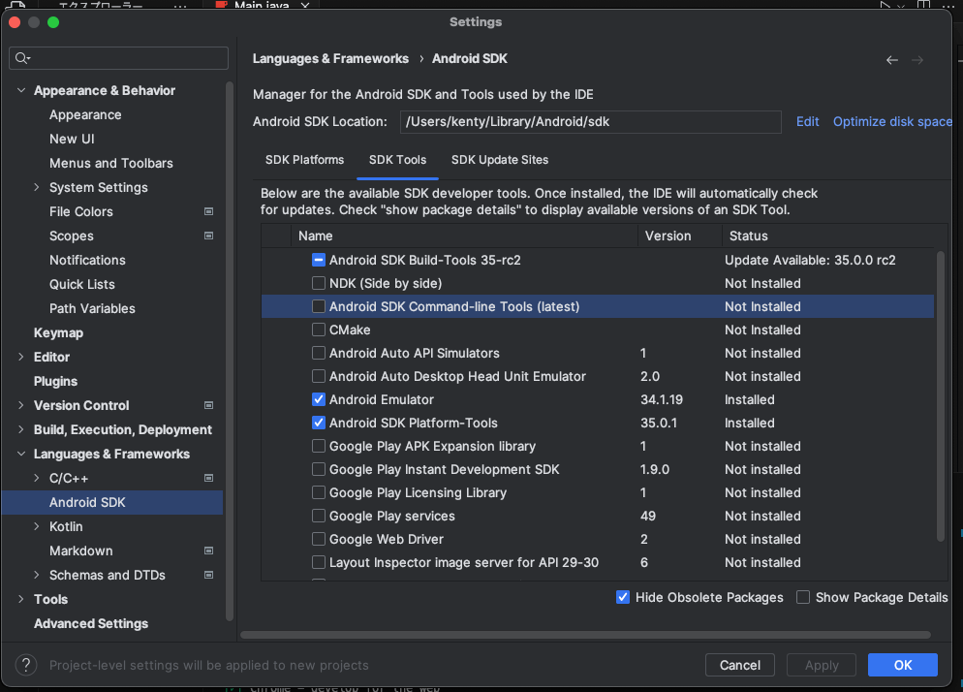This screenshot has height=692, width=963.
Task: Expand Build, Execution, Deployment section
Action: point(21,429)
